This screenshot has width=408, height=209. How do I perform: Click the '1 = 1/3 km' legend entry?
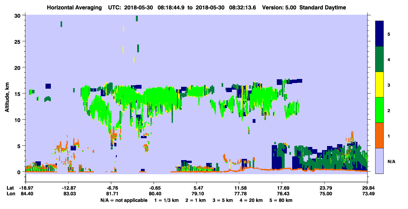166,200
